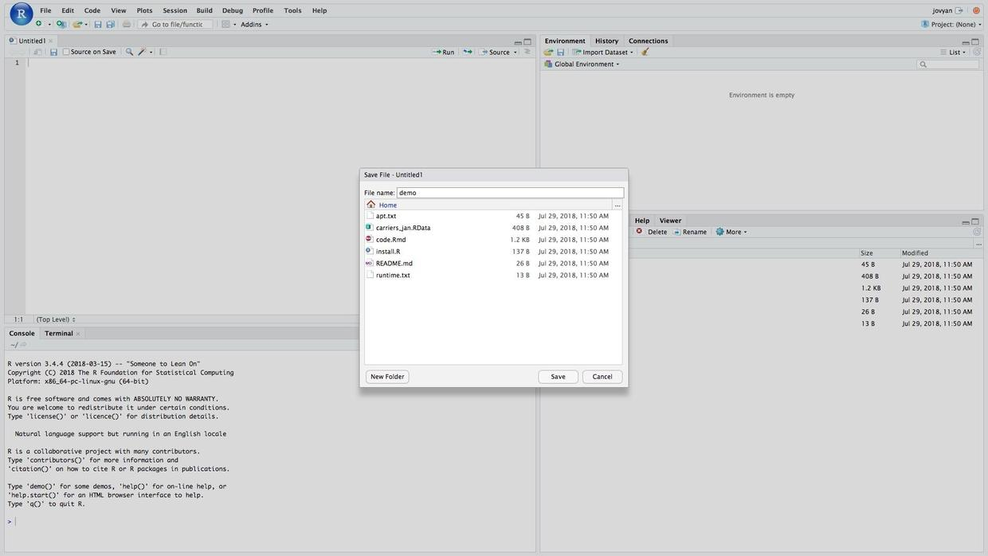Click the find/replace magnifier in the editor toolbar

(x=129, y=52)
